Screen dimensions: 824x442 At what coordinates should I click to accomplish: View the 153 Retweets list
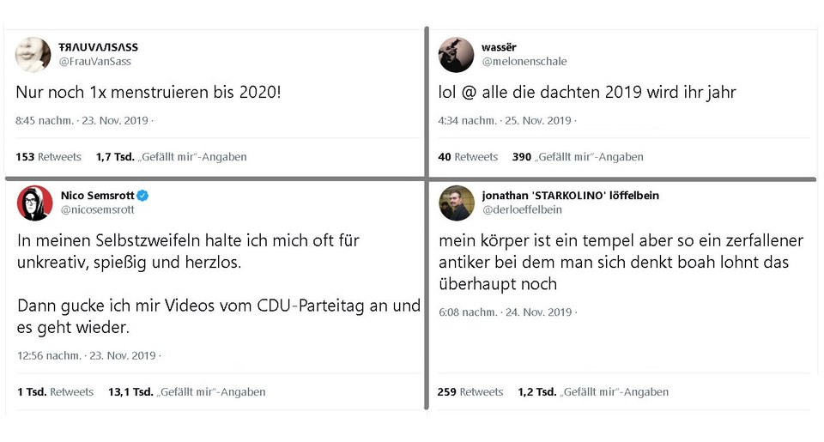pyautogui.click(x=48, y=156)
